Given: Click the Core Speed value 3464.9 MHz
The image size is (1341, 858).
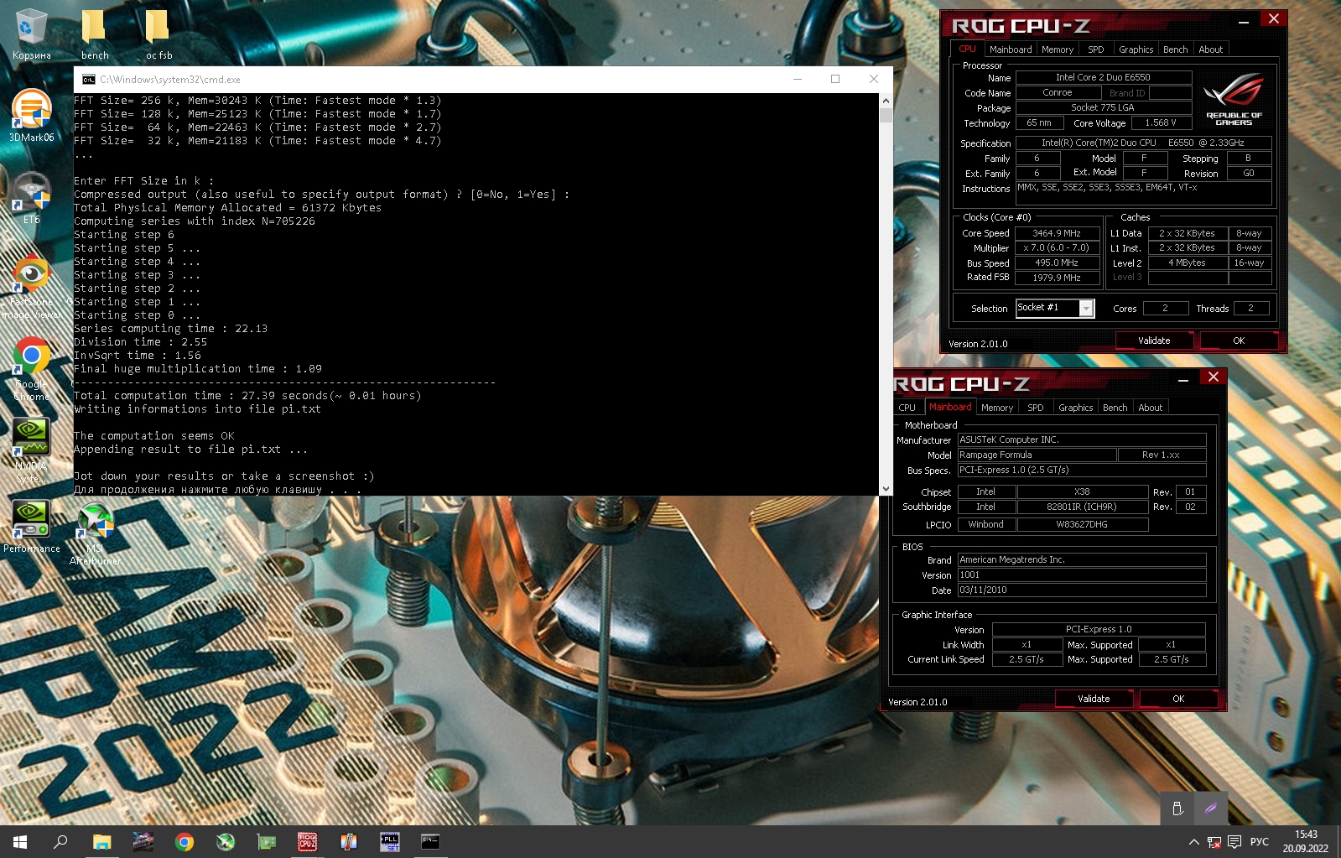Looking at the screenshot, I should pos(1057,233).
